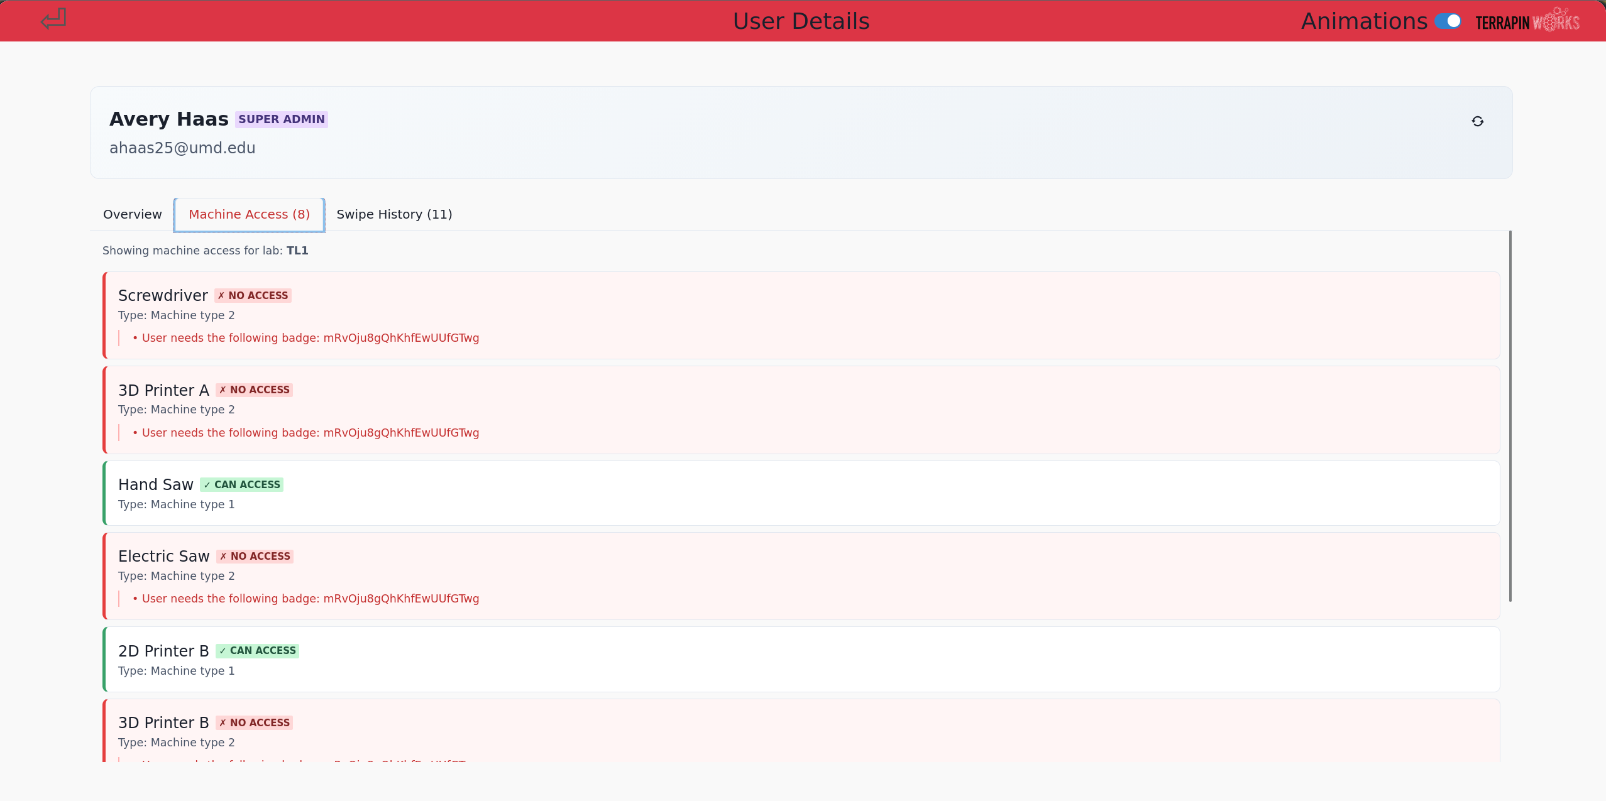Click the SUPER ADMIN role badge
This screenshot has width=1606, height=801.
coord(281,119)
